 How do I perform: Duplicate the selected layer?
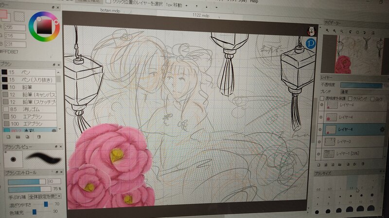coord(348,164)
